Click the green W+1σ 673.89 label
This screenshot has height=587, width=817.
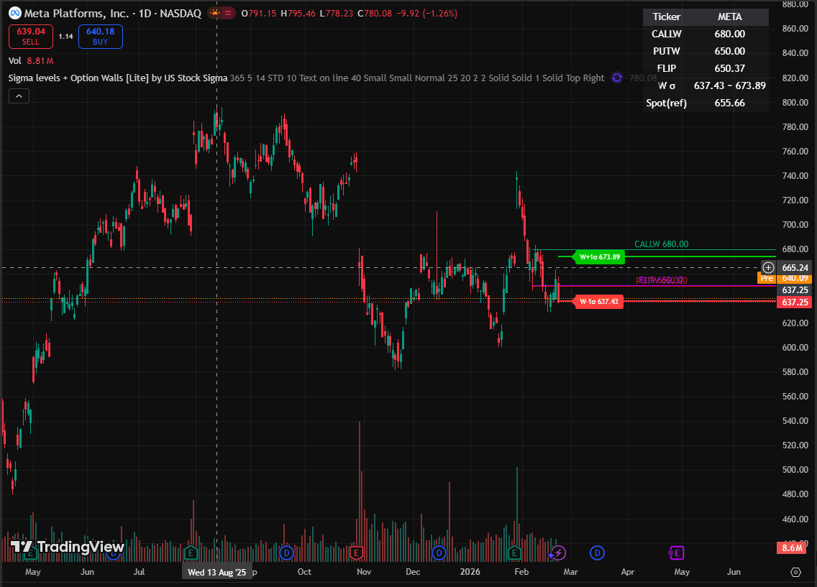point(598,257)
